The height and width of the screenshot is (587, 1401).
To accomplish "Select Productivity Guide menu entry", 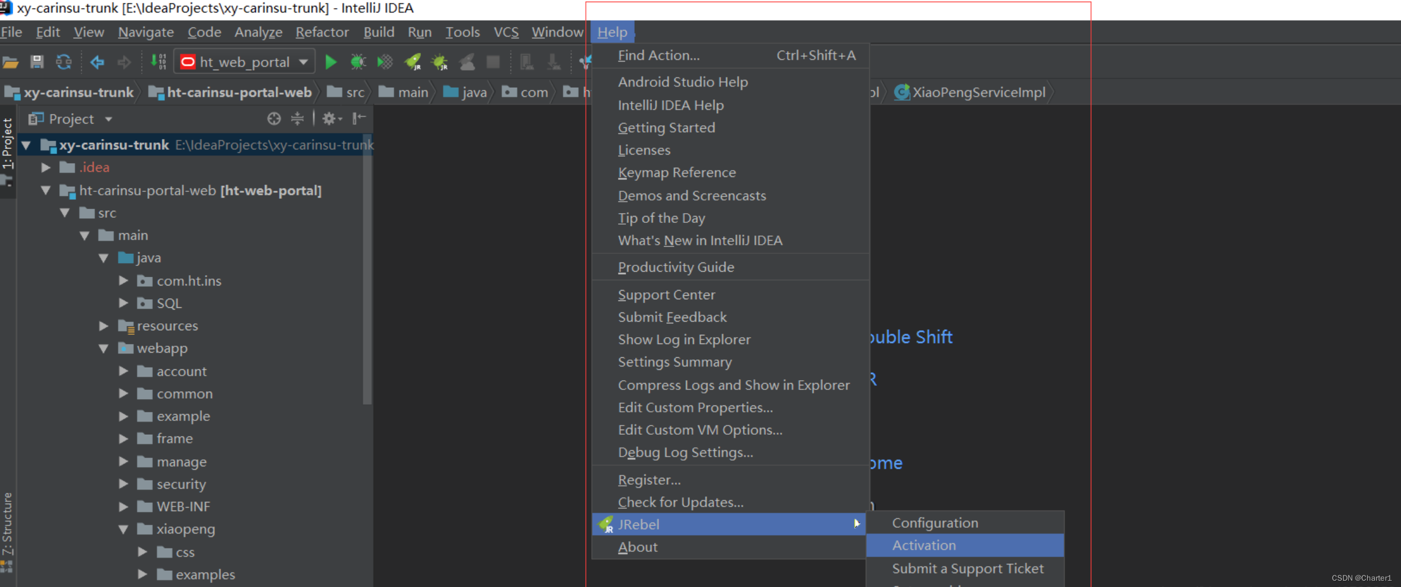I will pos(730,267).
